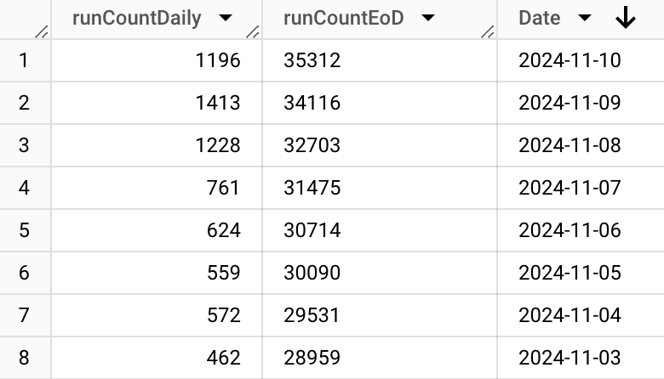Click resize handle left of runCountEoD header
The image size is (664, 379).
pyautogui.click(x=253, y=32)
